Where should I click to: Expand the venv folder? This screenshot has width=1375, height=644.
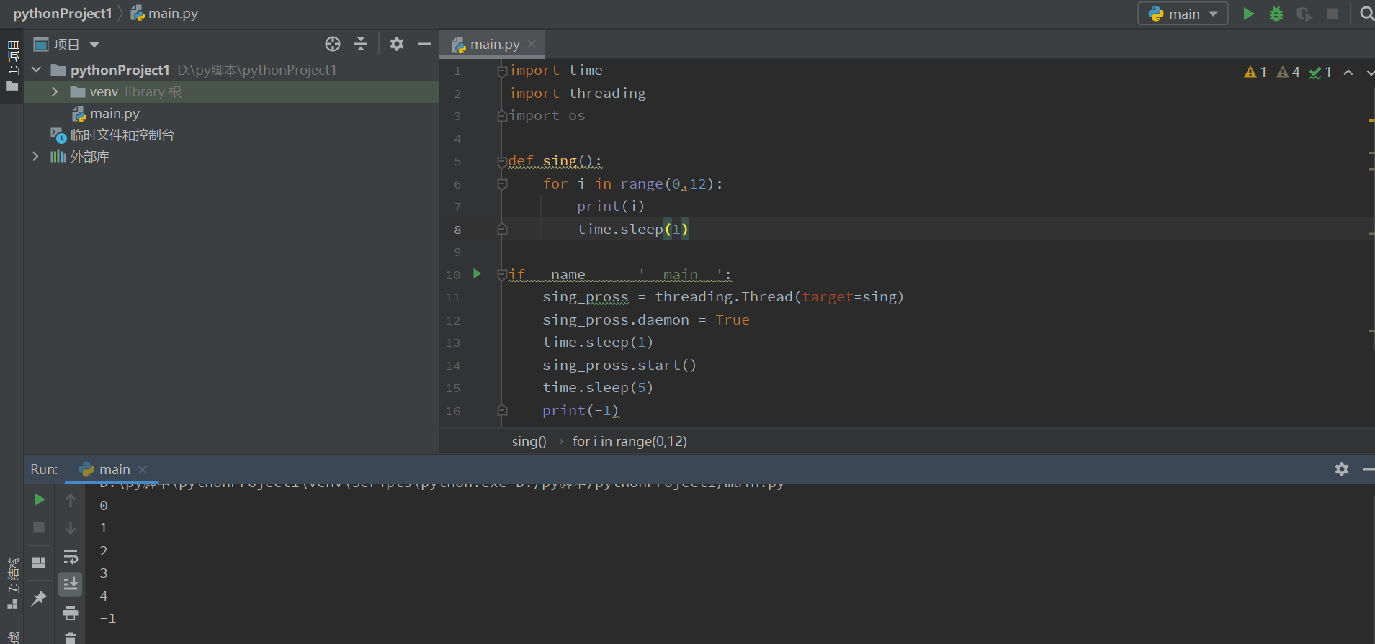(x=55, y=91)
